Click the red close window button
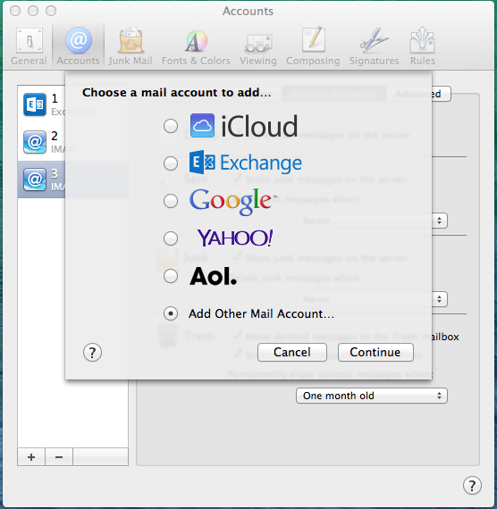 [x=15, y=11]
